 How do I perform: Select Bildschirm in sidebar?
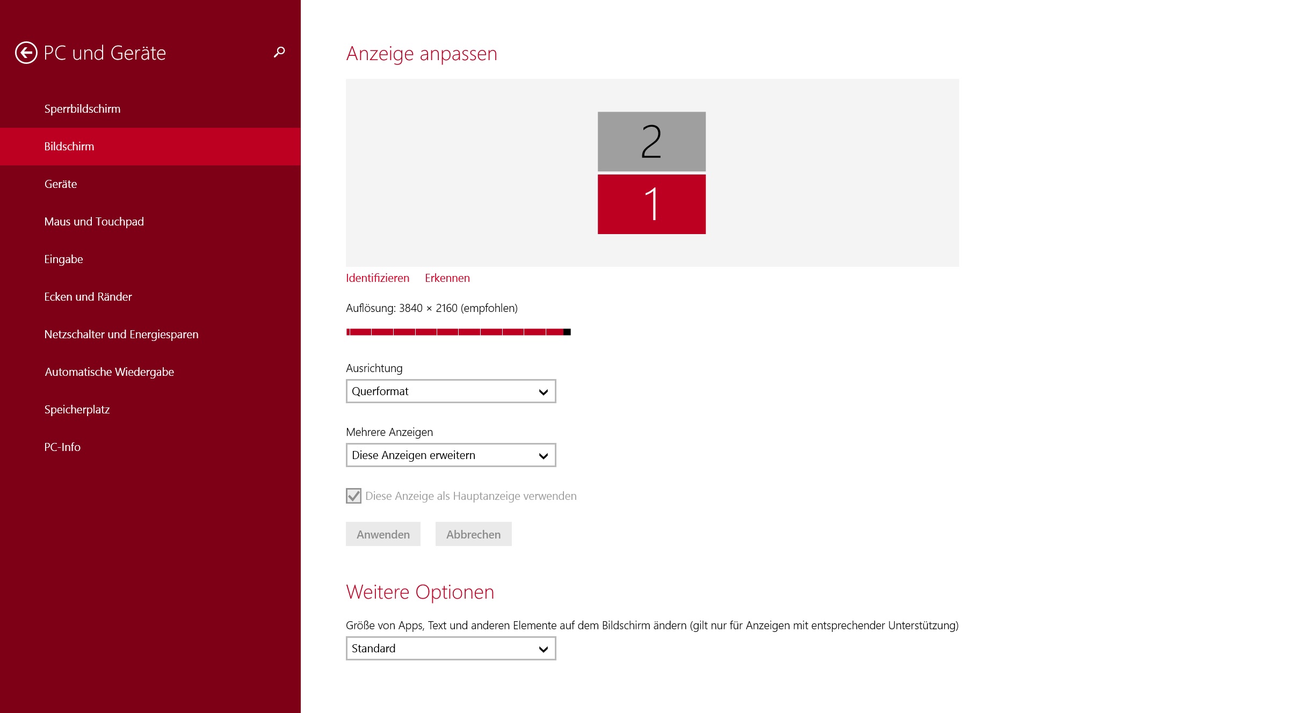point(69,147)
